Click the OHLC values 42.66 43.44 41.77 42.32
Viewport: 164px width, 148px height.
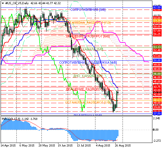(x=46, y=3)
